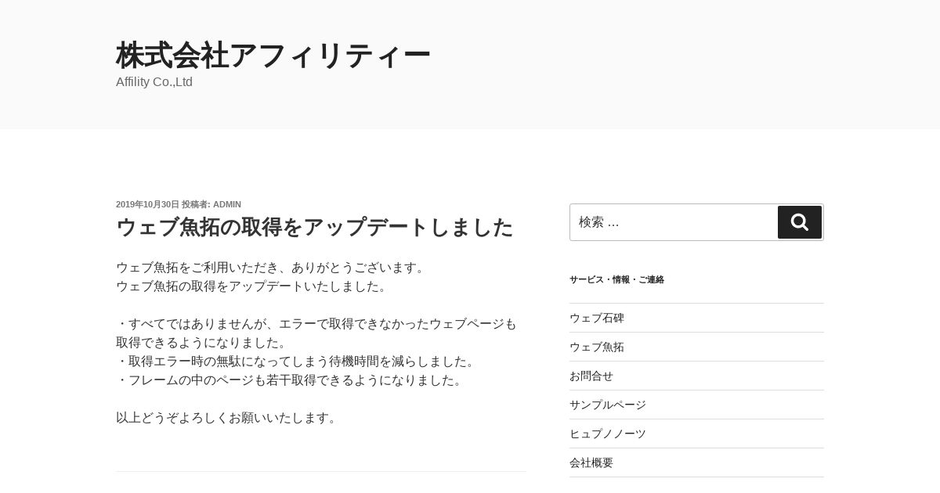
Task: Click the magnifying glass search button
Action: point(799,222)
